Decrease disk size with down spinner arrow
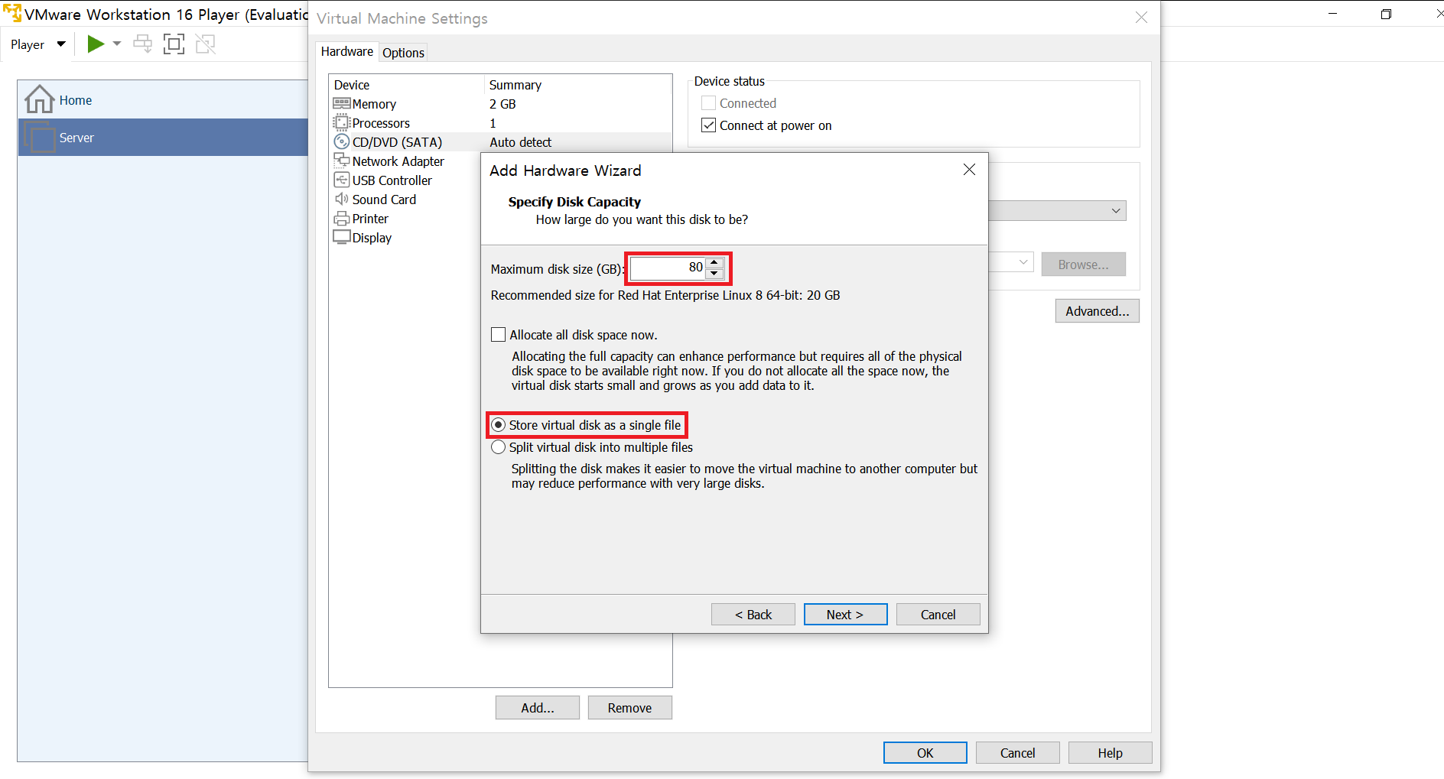 pyautogui.click(x=714, y=274)
